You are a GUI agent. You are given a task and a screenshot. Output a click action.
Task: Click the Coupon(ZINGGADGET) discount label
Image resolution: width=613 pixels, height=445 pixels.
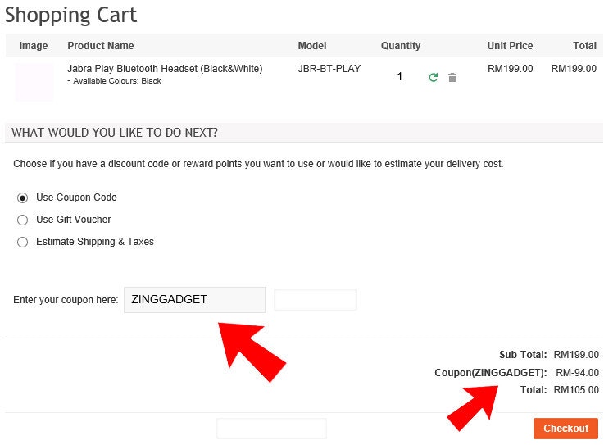click(491, 373)
